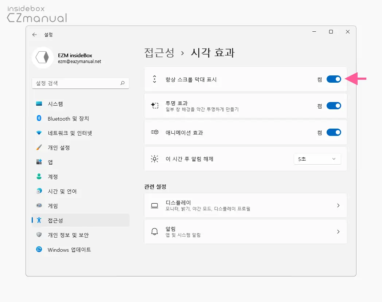The image size is (382, 302).
Task: Click 시각 효과 page title
Action: pos(213,52)
